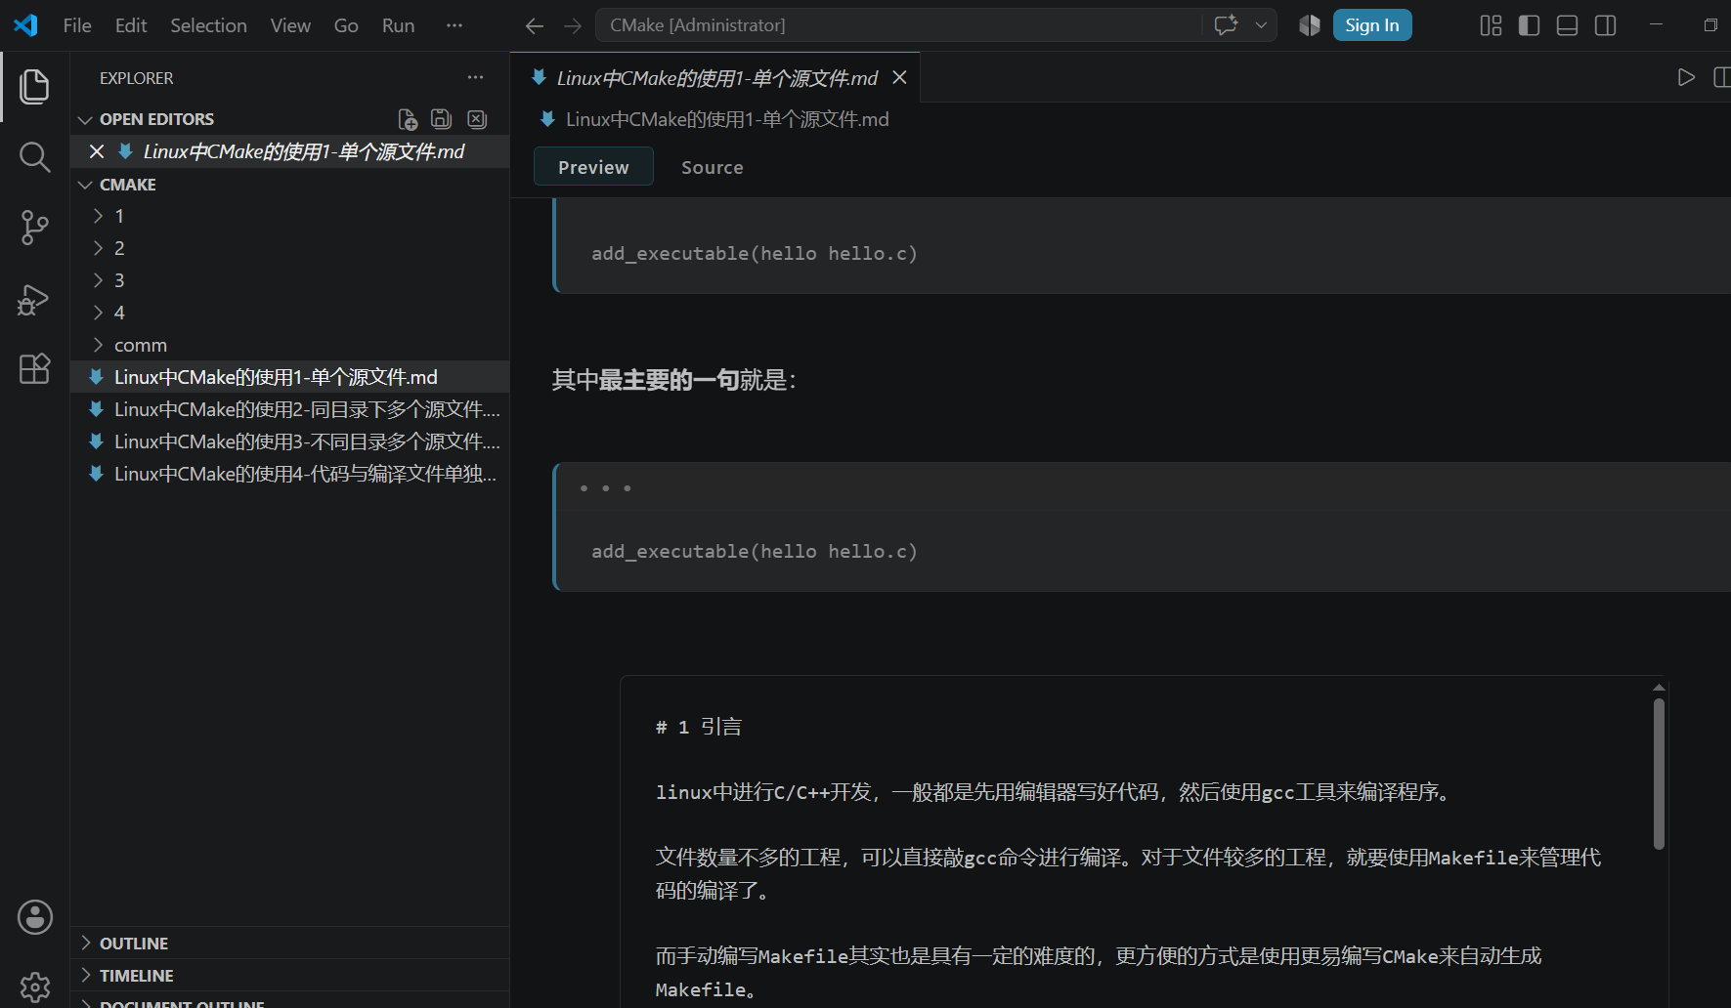The image size is (1731, 1008).
Task: Click the VS Code logo icon
Action: [x=25, y=25]
